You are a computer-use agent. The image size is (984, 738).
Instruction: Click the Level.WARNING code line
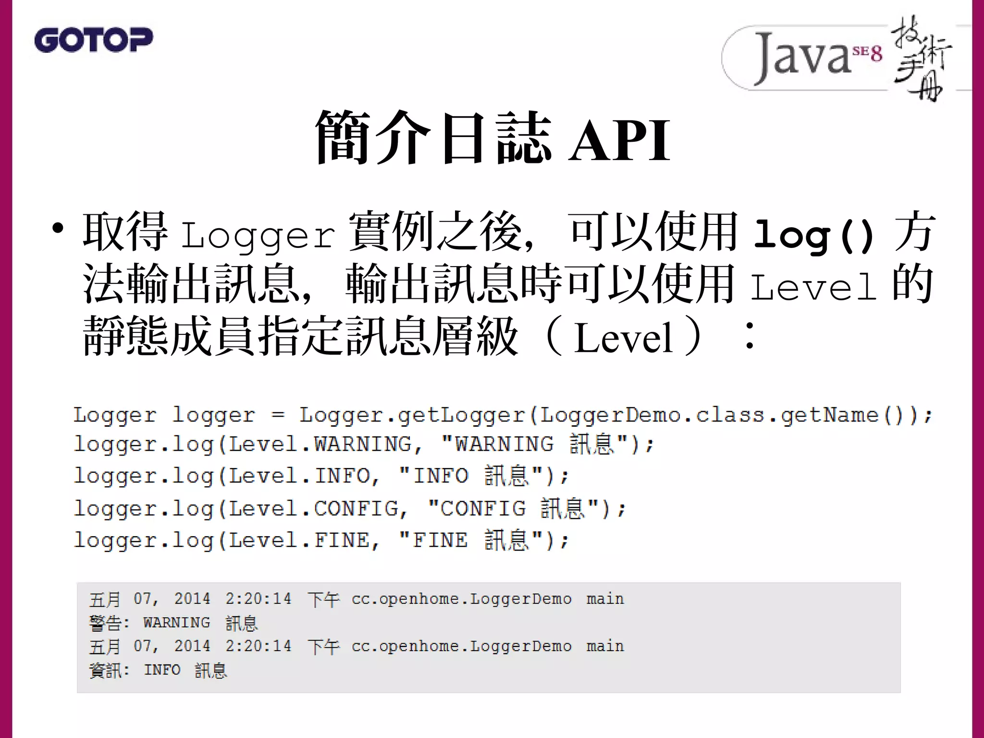point(364,444)
